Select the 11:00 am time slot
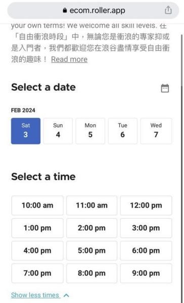 tap(91, 206)
